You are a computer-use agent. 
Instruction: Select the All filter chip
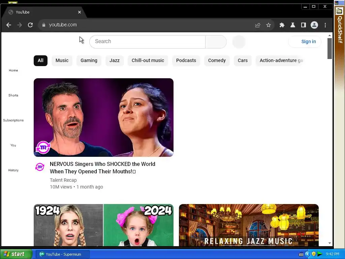40,61
